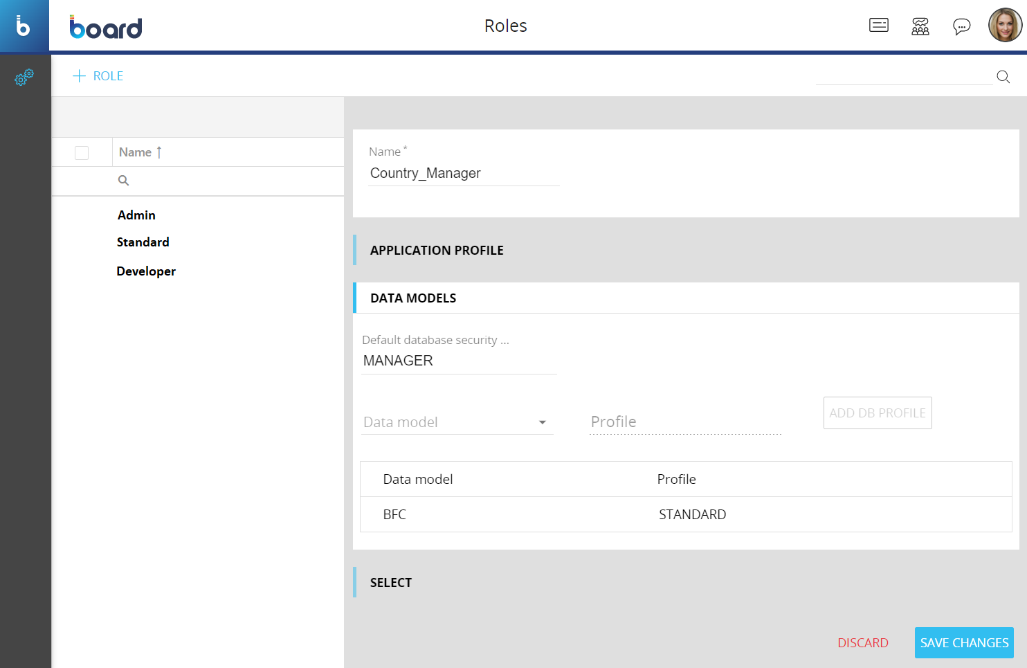The image size is (1027, 668).
Task: Open the system administration gears icon
Action: (x=24, y=77)
